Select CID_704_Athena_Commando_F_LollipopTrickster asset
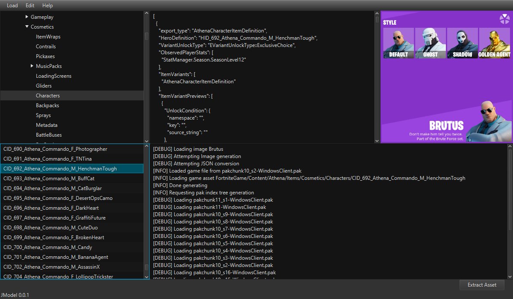 pyautogui.click(x=72, y=276)
